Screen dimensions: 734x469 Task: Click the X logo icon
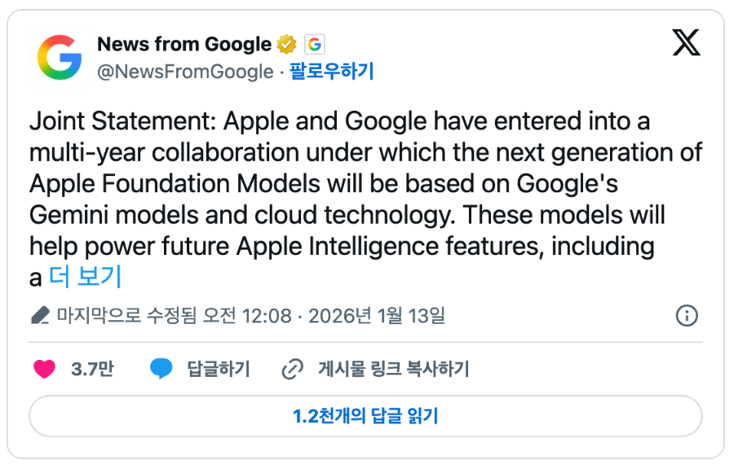[x=686, y=42]
